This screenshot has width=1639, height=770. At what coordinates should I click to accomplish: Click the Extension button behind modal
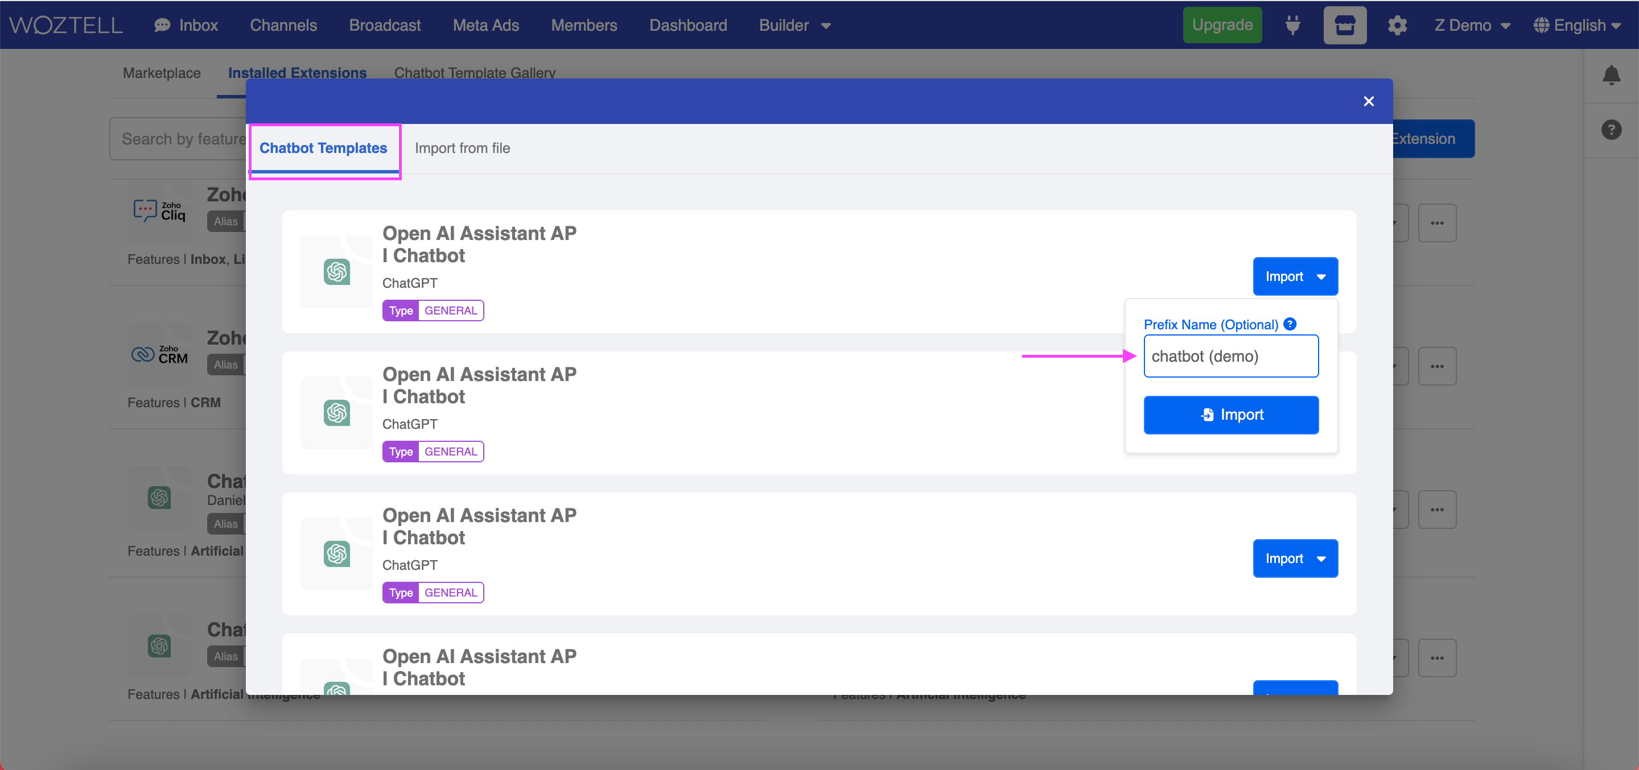click(1434, 139)
